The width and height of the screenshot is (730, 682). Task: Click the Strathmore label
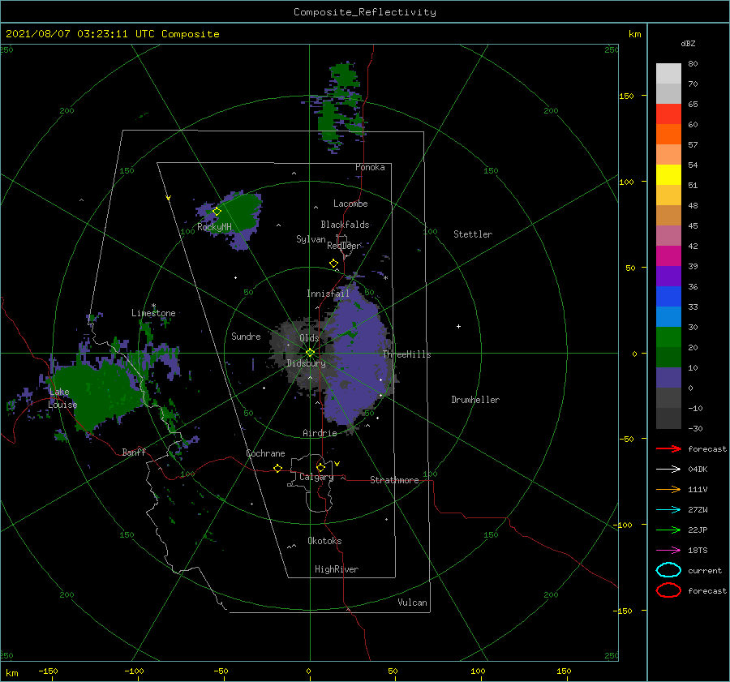click(394, 480)
